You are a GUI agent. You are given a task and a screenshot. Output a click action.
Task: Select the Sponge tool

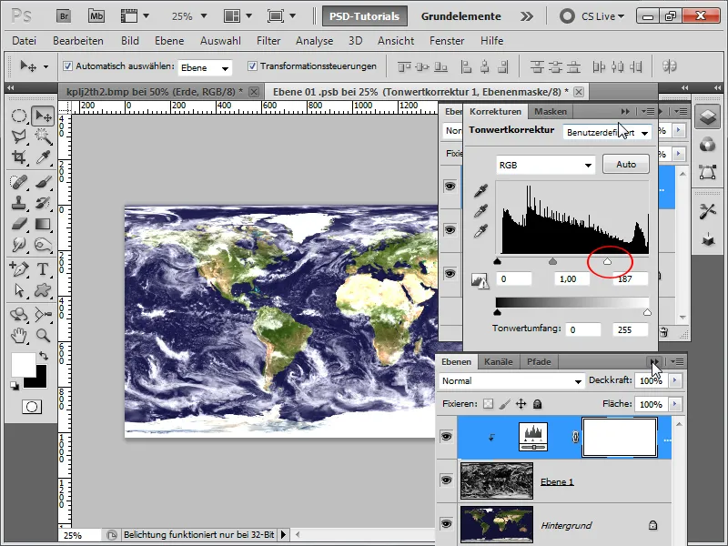[x=43, y=244]
